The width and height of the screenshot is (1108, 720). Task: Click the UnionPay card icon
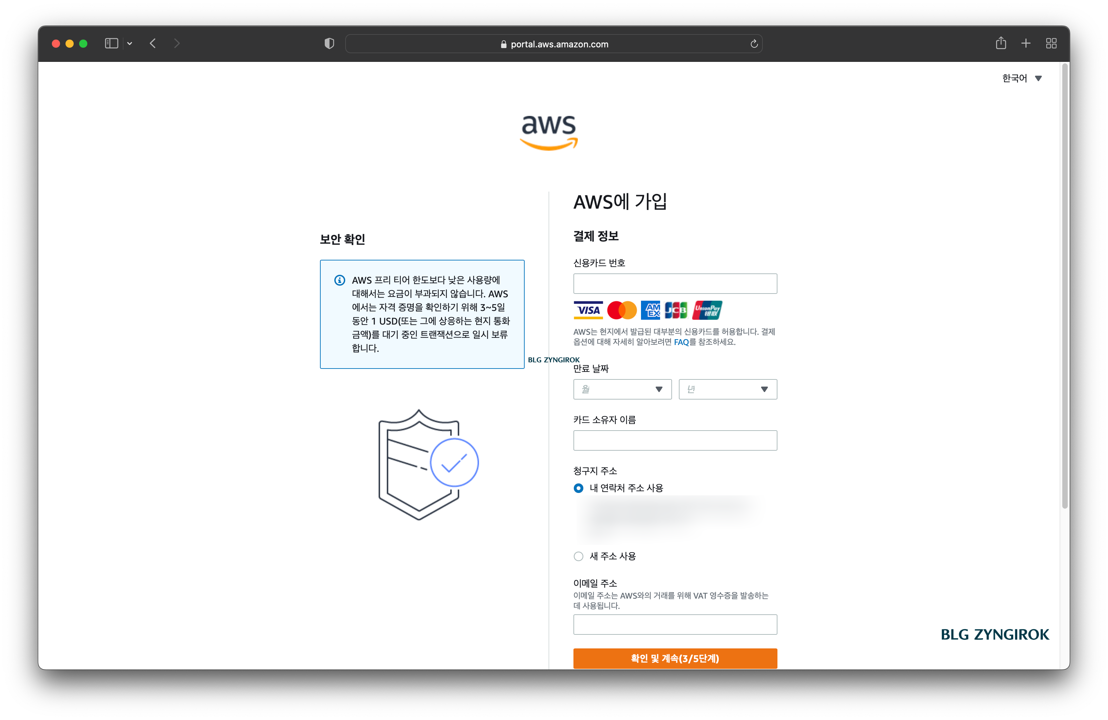click(707, 310)
